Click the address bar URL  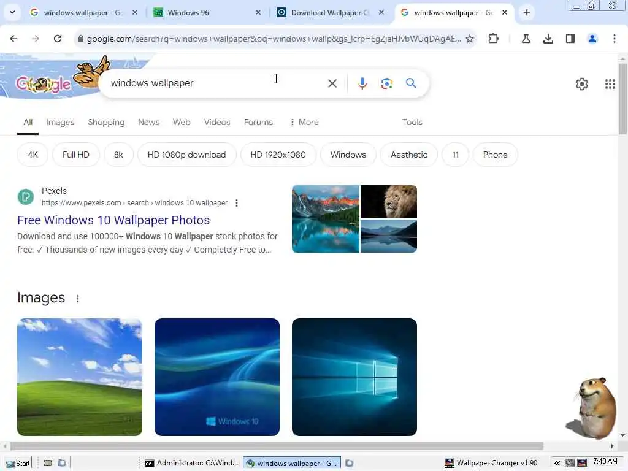click(x=274, y=39)
